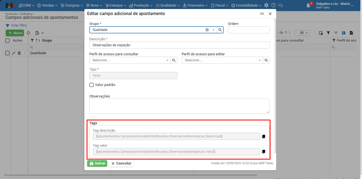
Task: Expand the Grupo dropdown arrow
Action: click(x=213, y=30)
